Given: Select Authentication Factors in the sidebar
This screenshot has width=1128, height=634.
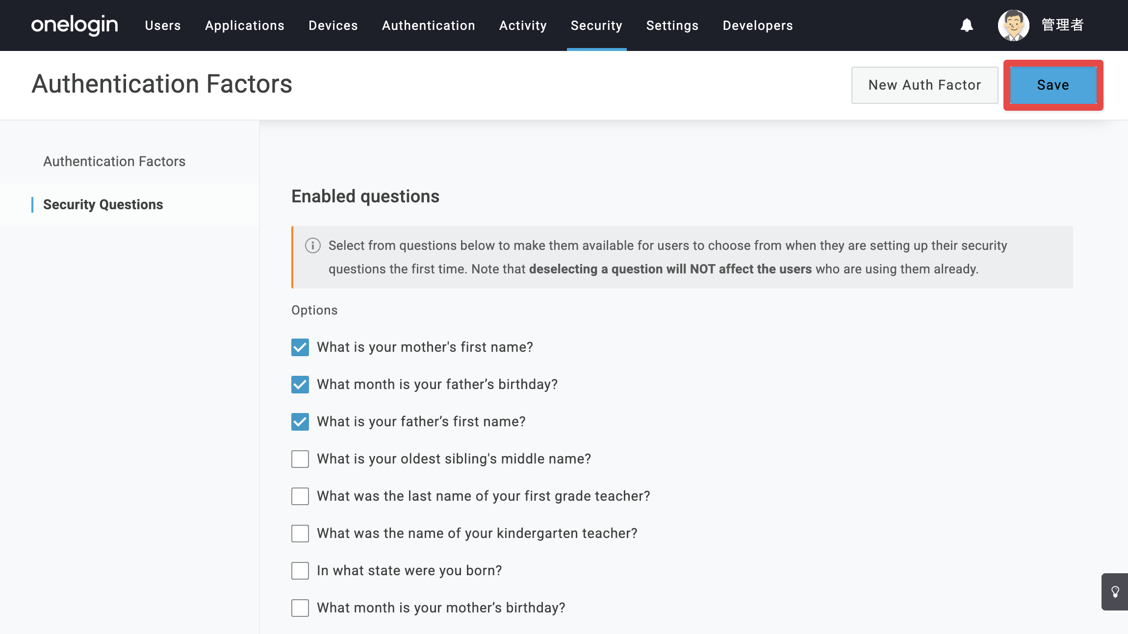Looking at the screenshot, I should [x=114, y=162].
